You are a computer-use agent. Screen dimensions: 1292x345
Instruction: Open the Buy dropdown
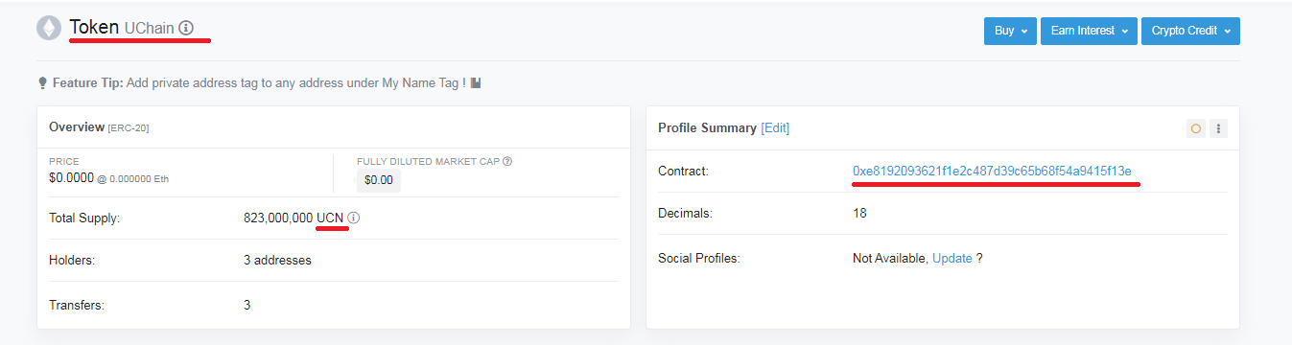tap(1010, 31)
